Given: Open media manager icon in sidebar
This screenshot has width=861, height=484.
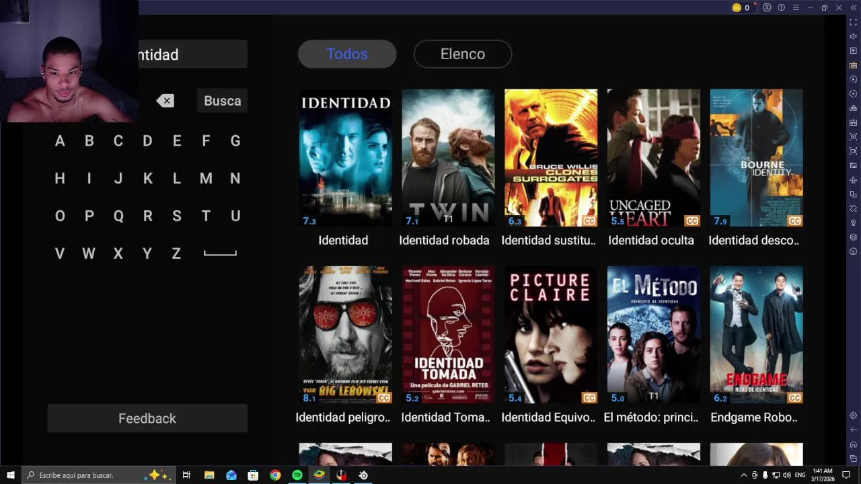Looking at the screenshot, I should pyautogui.click(x=853, y=165).
